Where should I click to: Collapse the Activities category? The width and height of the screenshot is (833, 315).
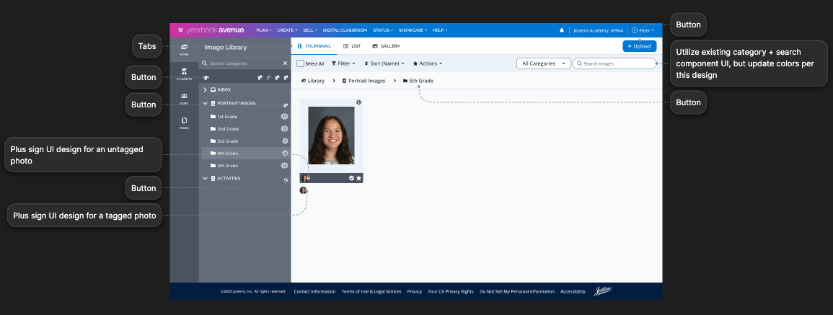coord(205,179)
